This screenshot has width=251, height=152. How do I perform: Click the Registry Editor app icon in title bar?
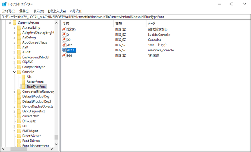(4, 4)
